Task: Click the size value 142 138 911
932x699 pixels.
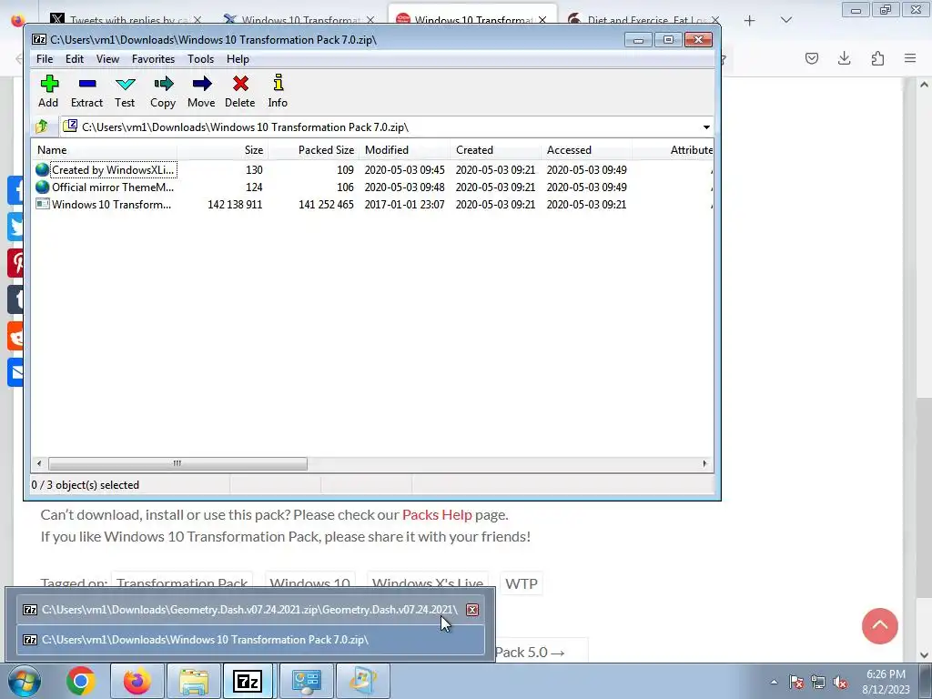Action: (x=235, y=205)
